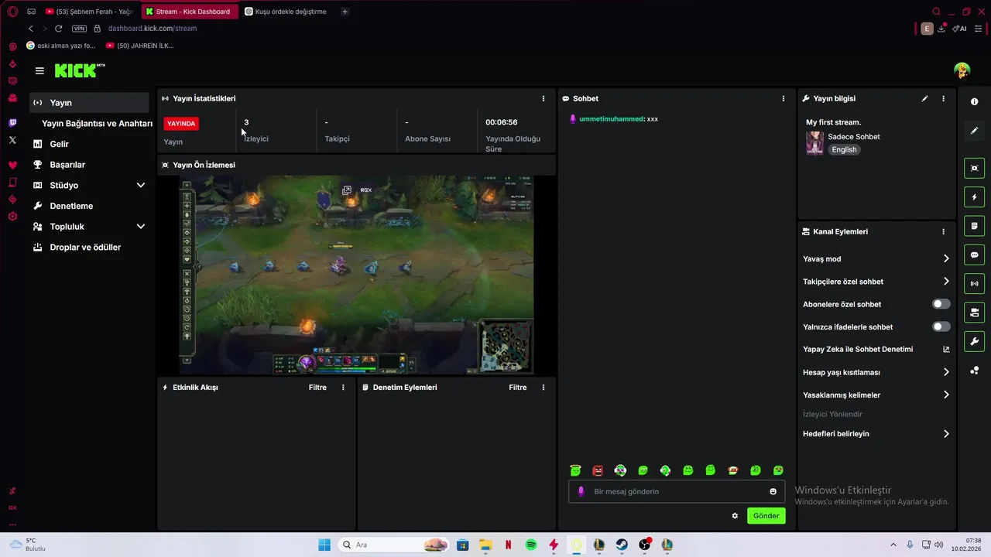Open chat settings gear icon
991x557 pixels.
[735, 516]
